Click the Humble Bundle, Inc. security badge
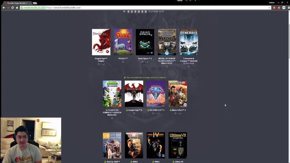Viewport: 290px width, 163px height. point(33,8)
